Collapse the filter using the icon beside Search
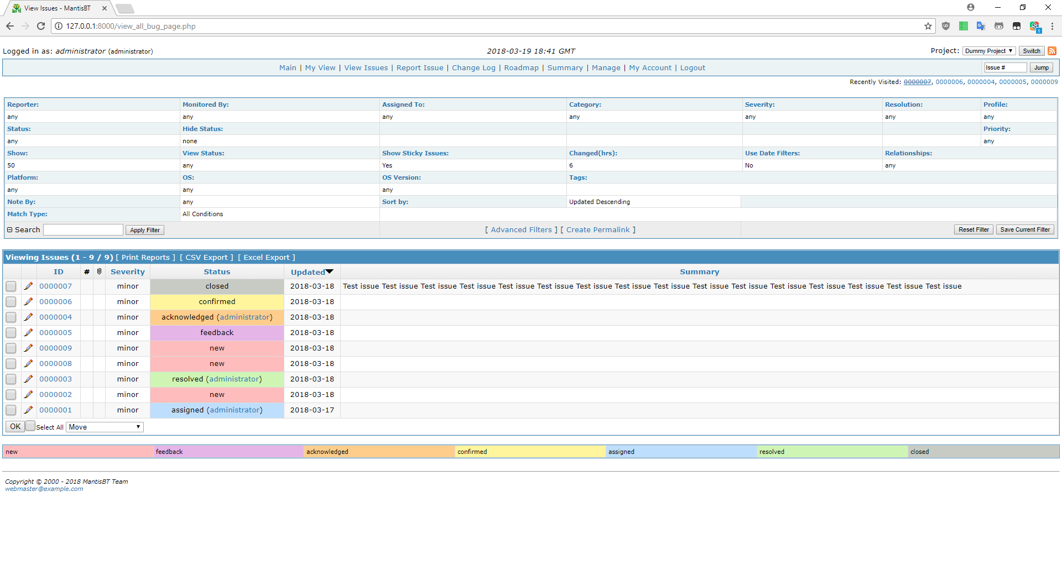The image size is (1062, 575). [9, 230]
